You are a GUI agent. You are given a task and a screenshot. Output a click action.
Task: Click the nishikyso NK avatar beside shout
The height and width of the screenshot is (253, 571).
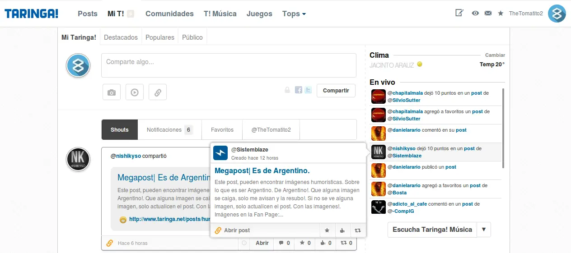[x=78, y=159]
